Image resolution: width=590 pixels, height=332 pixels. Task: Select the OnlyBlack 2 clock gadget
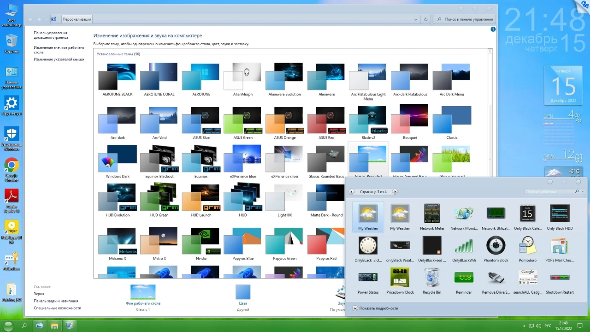point(368,249)
